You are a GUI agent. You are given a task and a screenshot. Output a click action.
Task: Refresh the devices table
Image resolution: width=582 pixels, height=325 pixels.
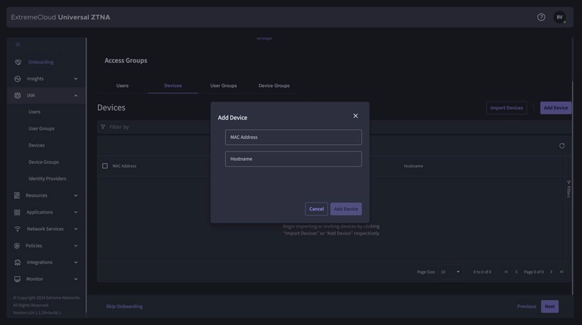pos(562,145)
